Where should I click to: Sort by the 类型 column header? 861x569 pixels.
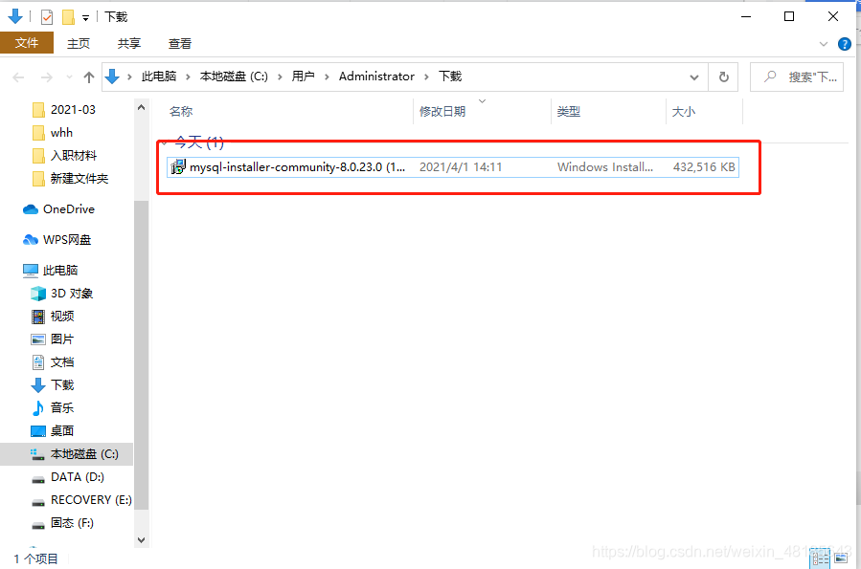[568, 111]
